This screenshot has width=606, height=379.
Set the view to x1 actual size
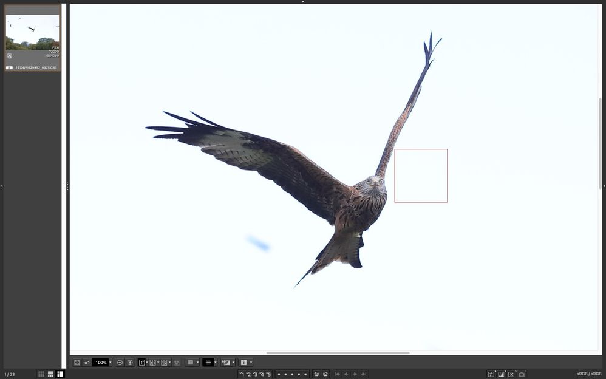pos(87,363)
